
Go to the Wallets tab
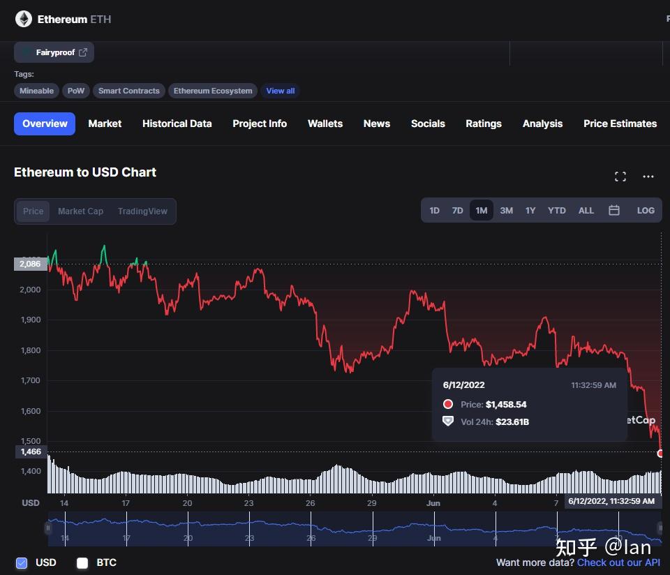(x=325, y=124)
